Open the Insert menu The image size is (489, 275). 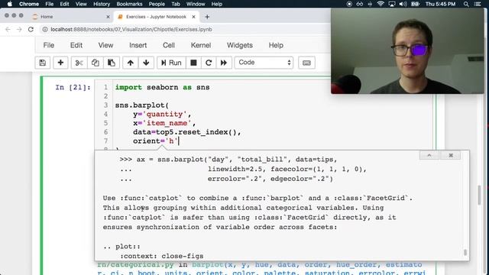click(138, 45)
